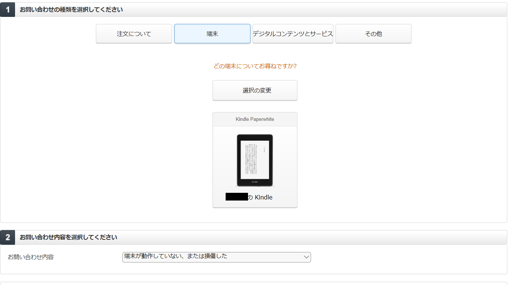
Task: Click the お問い合わせ内容を選択してください heading
Action: point(68,238)
